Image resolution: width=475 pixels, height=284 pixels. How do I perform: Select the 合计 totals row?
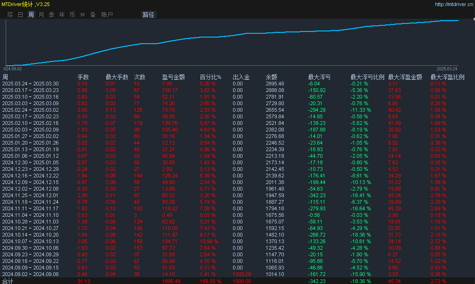[8, 281]
